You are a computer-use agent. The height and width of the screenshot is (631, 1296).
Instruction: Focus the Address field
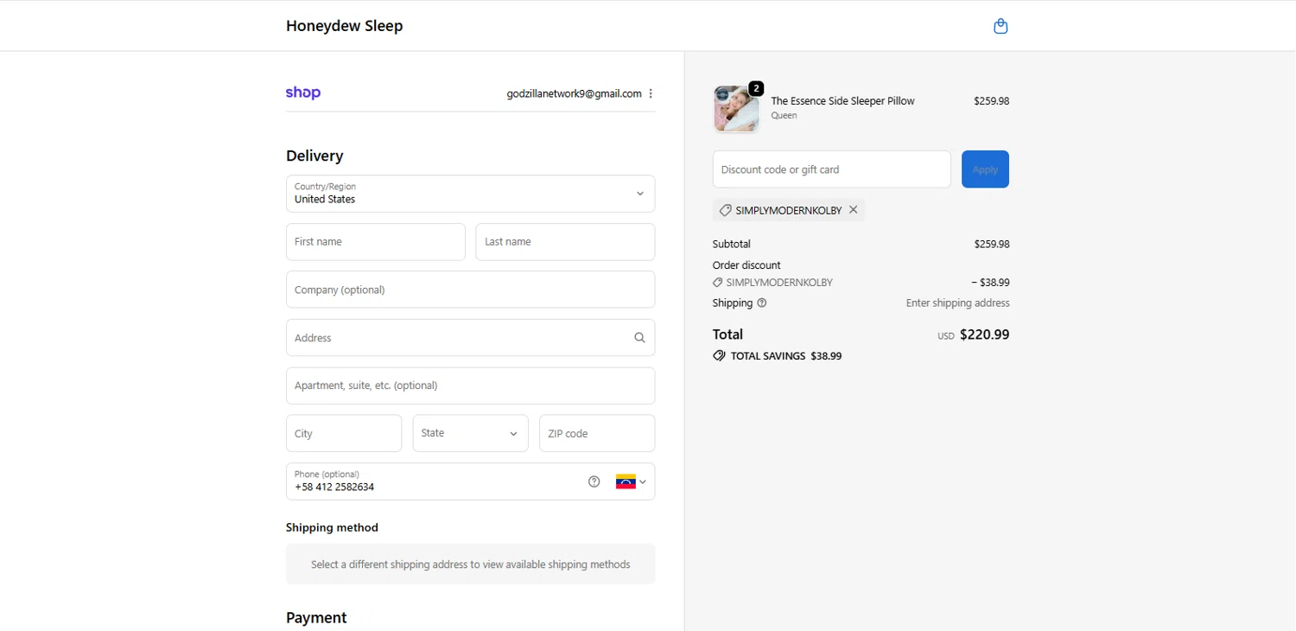point(470,338)
